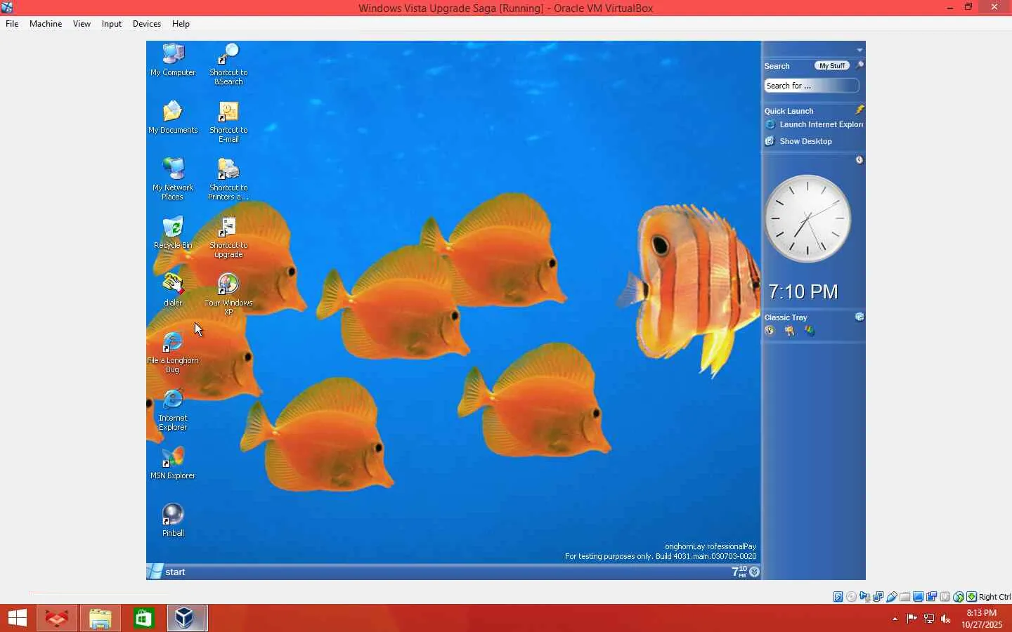
Task: Click the muted volume icon in host tray
Action: pos(946,619)
